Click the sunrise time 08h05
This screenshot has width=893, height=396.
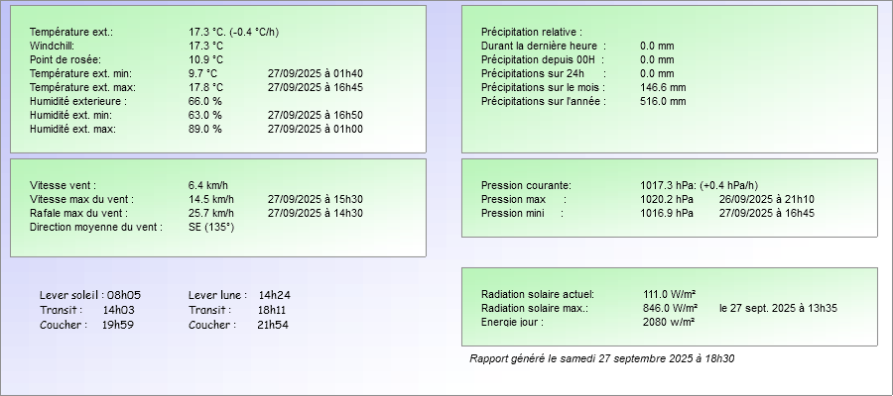(124, 295)
